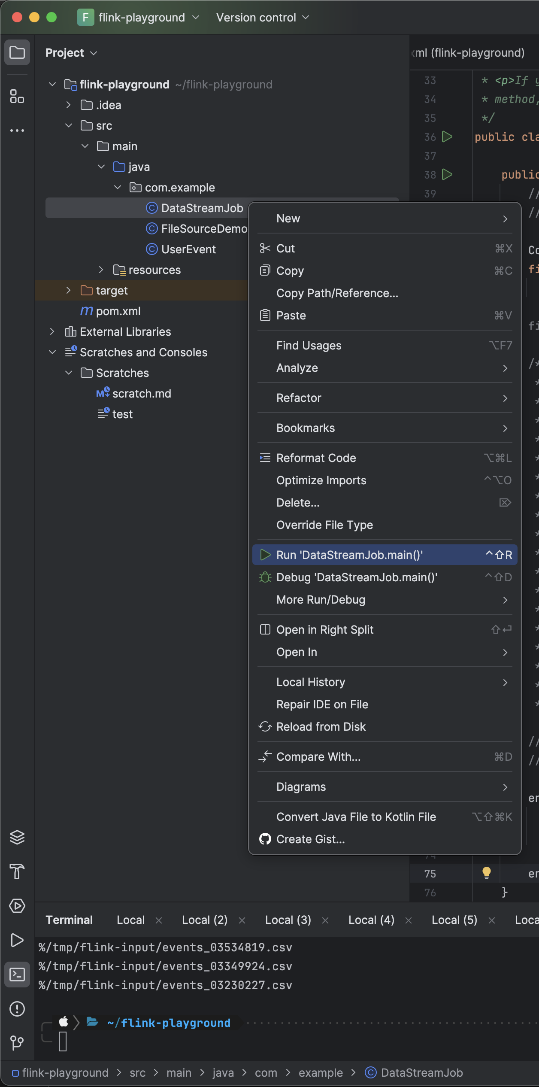Open the Version control dropdown
The height and width of the screenshot is (1087, 539).
pos(262,17)
